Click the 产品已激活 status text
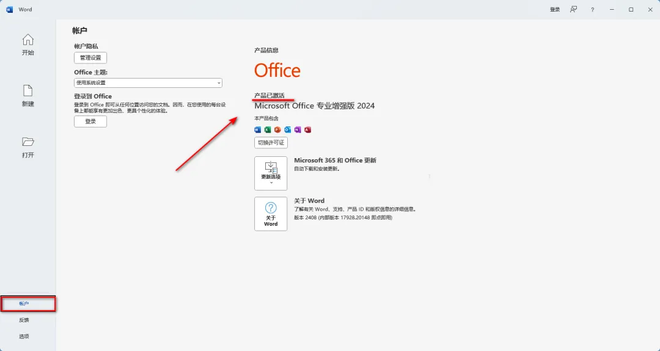The height and width of the screenshot is (351, 660). [269, 95]
